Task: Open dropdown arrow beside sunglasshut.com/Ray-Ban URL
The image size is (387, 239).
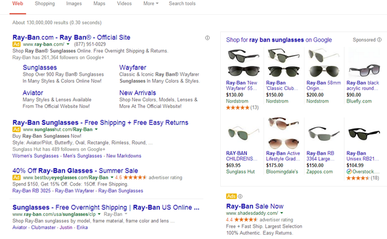Action: coord(96,129)
